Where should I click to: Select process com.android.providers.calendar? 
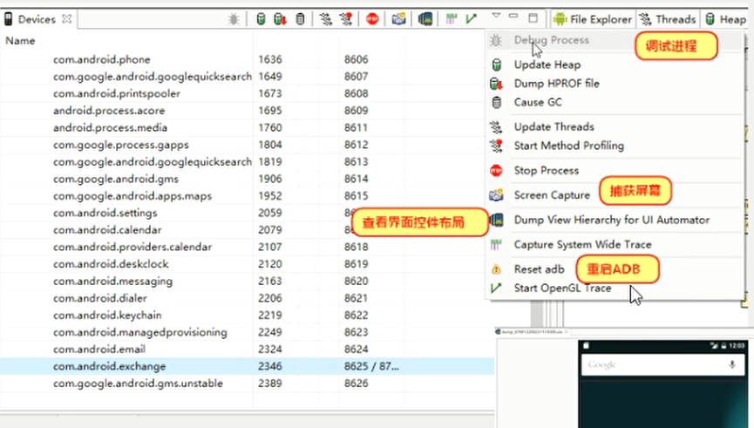click(x=132, y=248)
